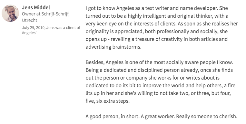246x124 pixels.
Task: Select the line starting 'originality is appreciated'
Action: coord(157,32)
